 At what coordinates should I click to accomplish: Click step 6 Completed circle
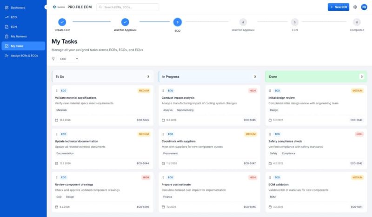(357, 22)
